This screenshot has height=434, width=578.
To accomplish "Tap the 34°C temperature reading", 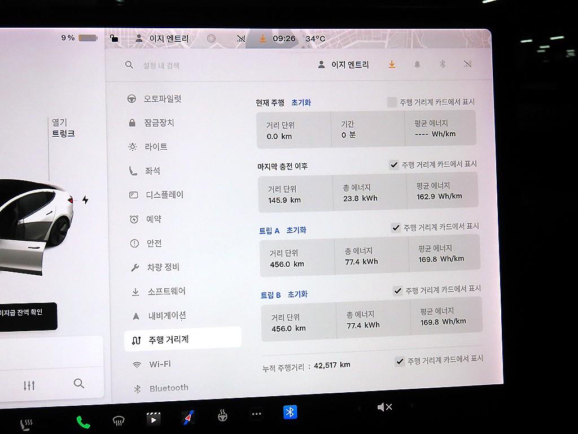I will [315, 39].
